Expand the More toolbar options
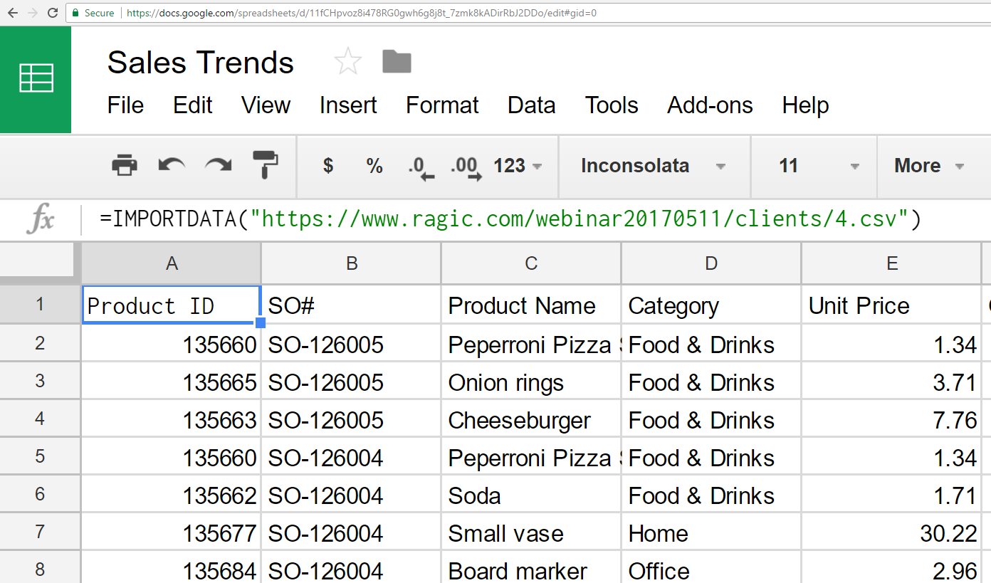The height and width of the screenshot is (583, 991). 929,166
